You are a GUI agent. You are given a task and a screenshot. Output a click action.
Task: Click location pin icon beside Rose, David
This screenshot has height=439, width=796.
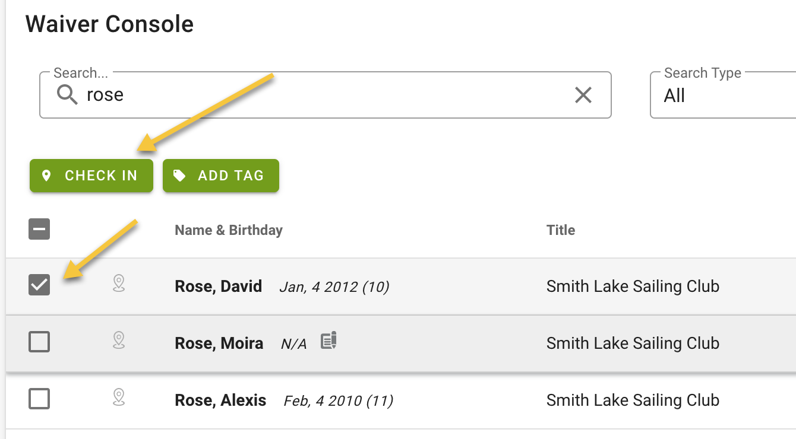coord(119,284)
